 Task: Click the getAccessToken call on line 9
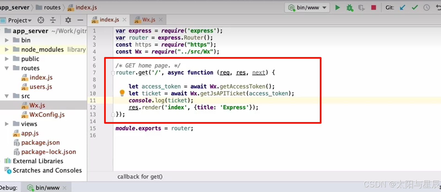pos(242,86)
